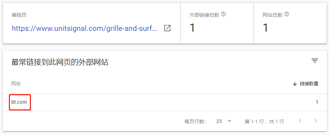This screenshot has height=135, width=329.
Task: Click heading 最常链接到此网页的外部网站
Action: coord(60,63)
